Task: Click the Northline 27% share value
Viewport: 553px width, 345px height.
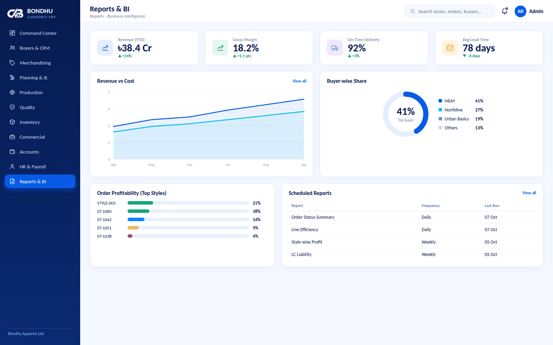Action: coord(479,110)
